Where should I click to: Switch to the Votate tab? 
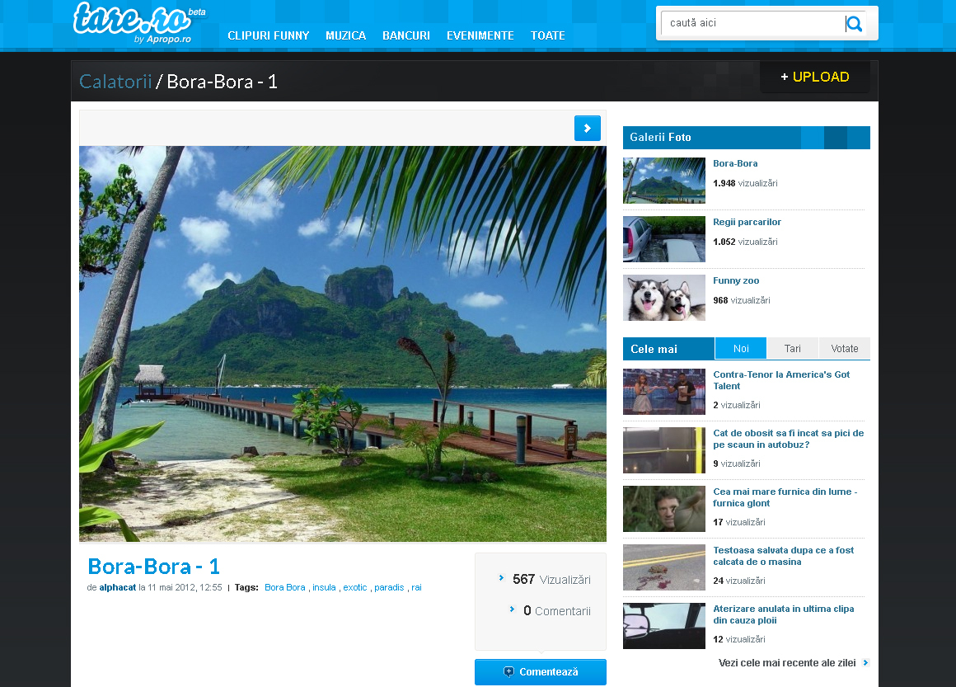tap(844, 349)
